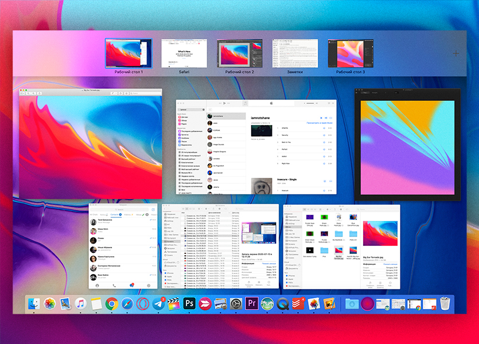479x344 pixels.
Task: Select the Music window showing iamnotshane
Action: click(256, 147)
